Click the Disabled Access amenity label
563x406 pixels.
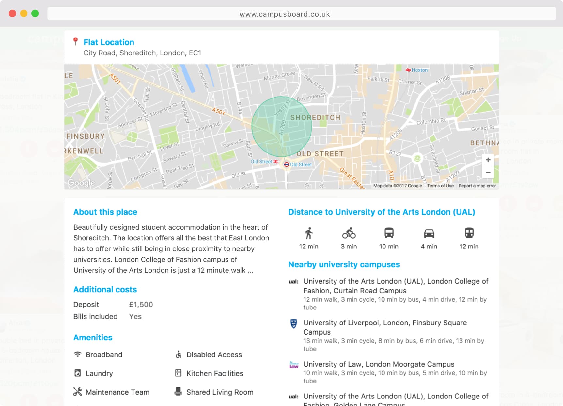click(x=214, y=354)
